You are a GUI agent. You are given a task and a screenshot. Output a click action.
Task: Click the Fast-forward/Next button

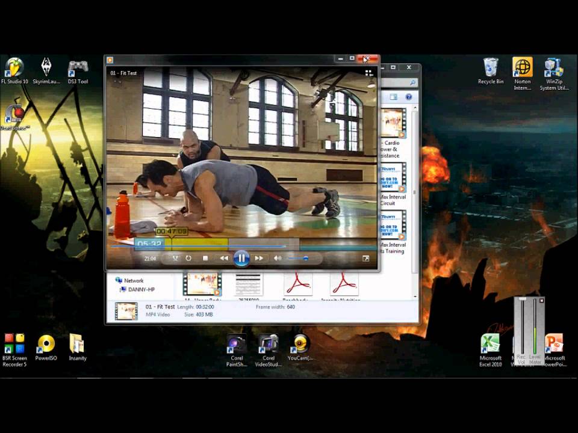pyautogui.click(x=259, y=258)
